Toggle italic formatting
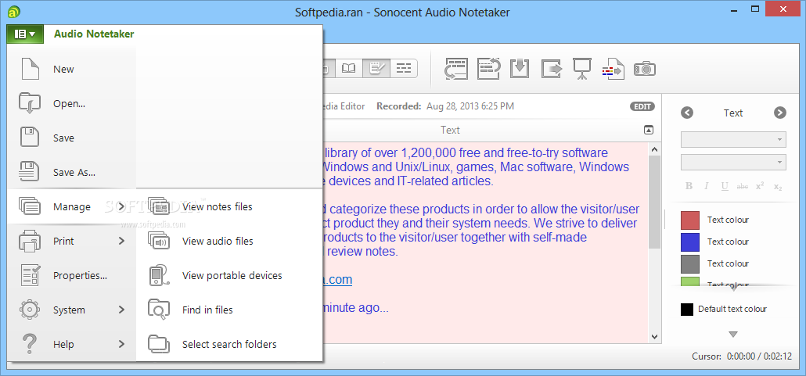 tap(707, 187)
